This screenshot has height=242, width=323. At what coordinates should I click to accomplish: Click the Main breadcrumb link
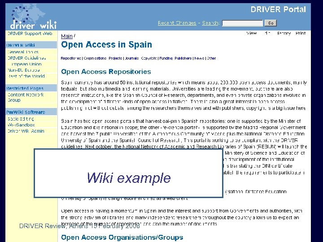click(67, 36)
